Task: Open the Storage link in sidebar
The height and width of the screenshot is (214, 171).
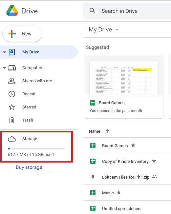Action: 30,139
